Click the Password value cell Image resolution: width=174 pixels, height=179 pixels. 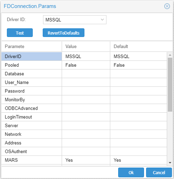click(x=86, y=91)
